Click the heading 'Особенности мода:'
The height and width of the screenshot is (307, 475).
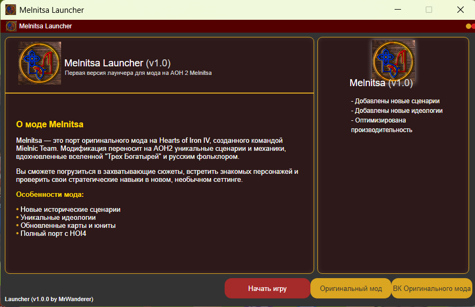[x=50, y=194]
